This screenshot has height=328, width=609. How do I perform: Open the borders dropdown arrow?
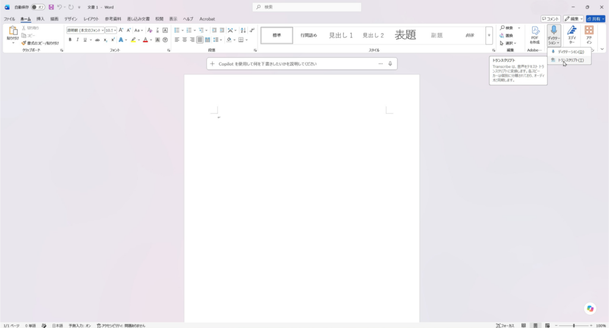[x=247, y=40]
